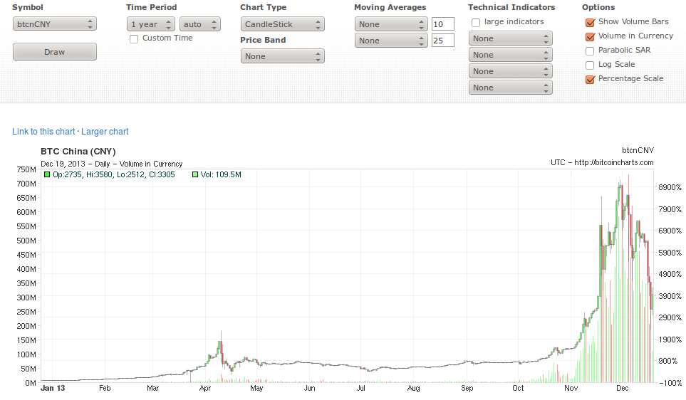The image size is (686, 400).
Task: Click the moving average period field showing 10
Action: point(442,24)
